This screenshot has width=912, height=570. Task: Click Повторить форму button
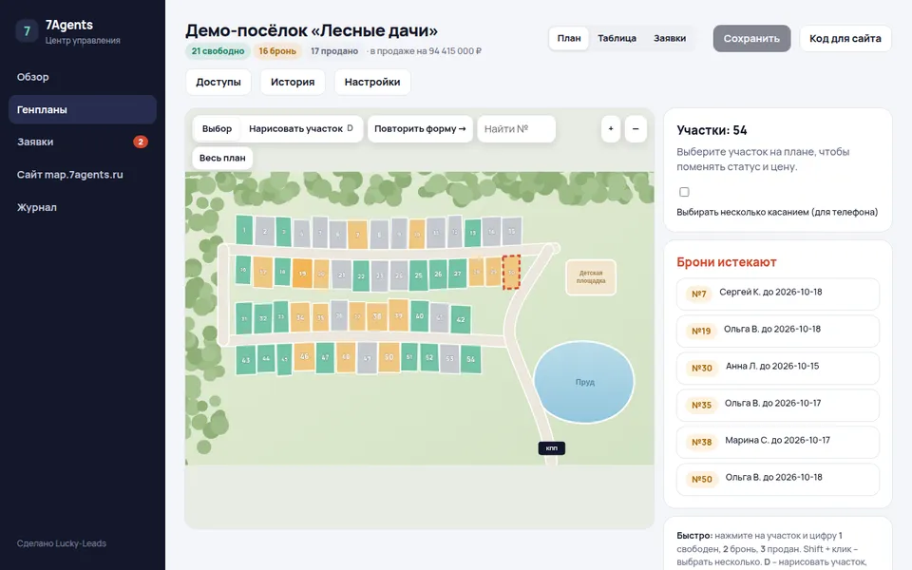pyautogui.click(x=420, y=128)
